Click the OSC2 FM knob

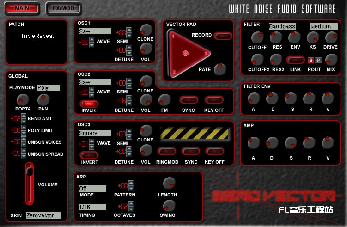(164, 99)
